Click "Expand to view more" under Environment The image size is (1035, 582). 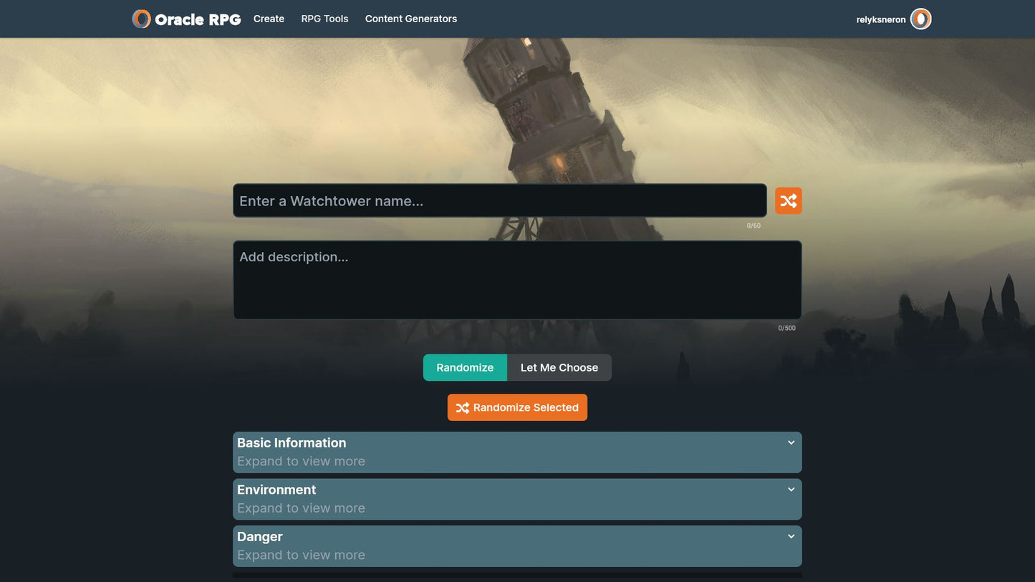click(301, 508)
